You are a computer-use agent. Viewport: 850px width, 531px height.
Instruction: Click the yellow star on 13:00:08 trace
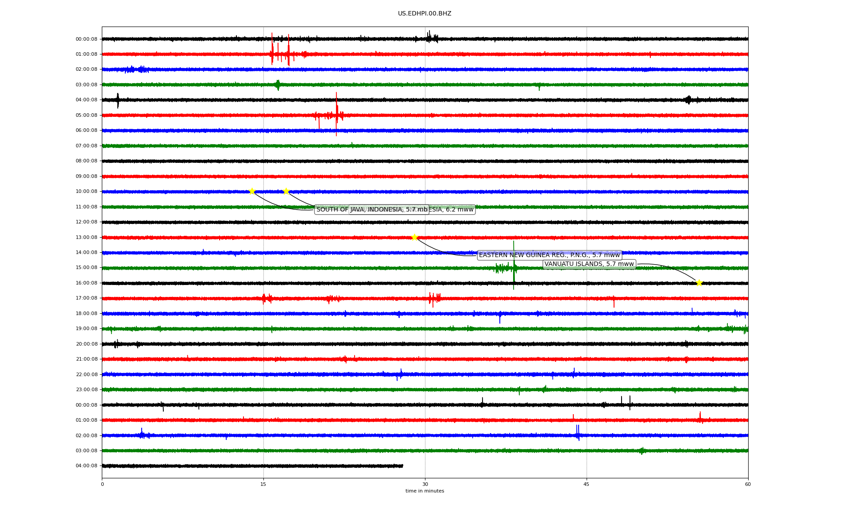click(414, 237)
